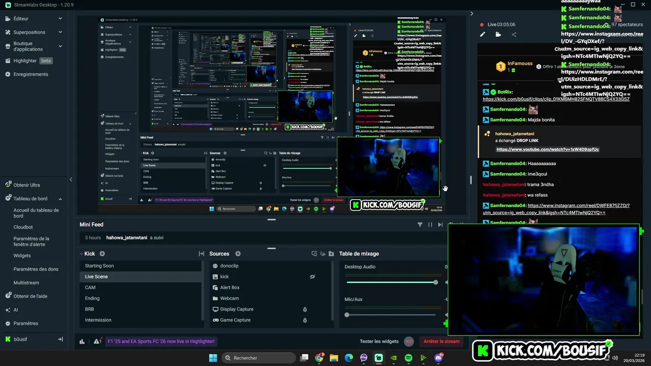Image resolution: width=651 pixels, height=366 pixels.
Task: Expand the Éditeur chevron
Action: pos(60,19)
